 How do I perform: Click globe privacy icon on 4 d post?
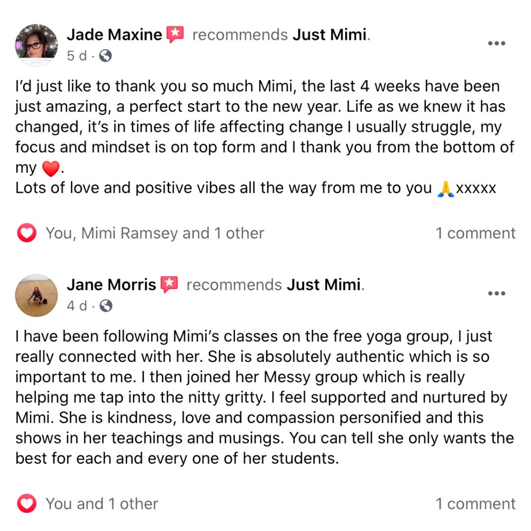(106, 306)
